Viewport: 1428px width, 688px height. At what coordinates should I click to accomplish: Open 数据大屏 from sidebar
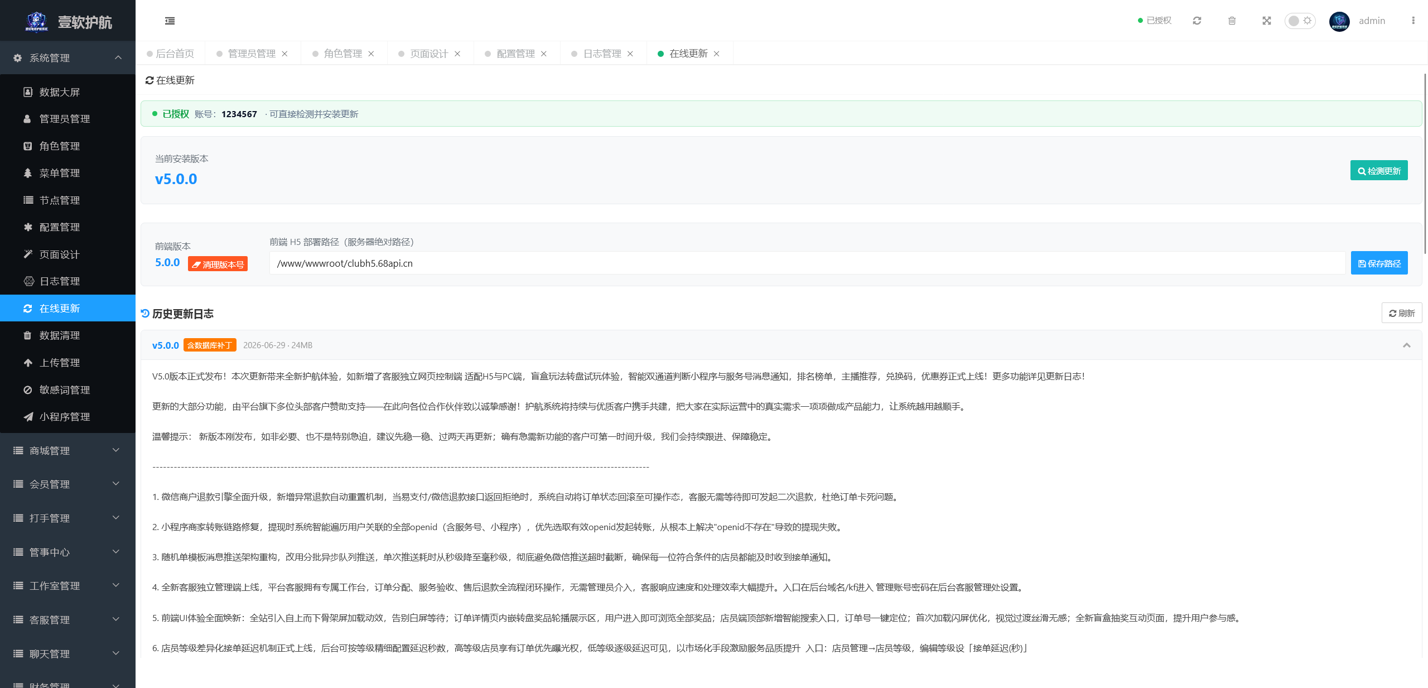[67, 92]
